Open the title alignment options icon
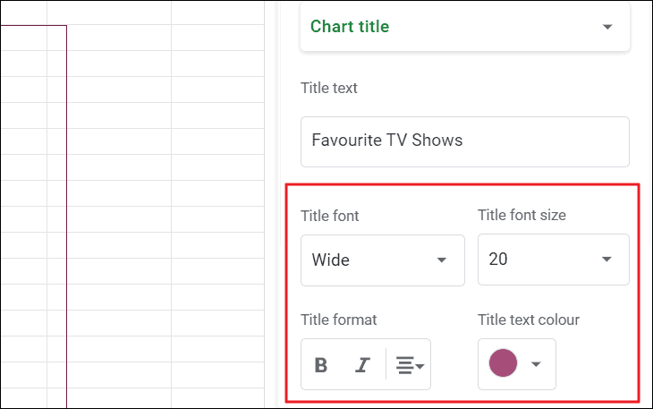 click(x=406, y=365)
